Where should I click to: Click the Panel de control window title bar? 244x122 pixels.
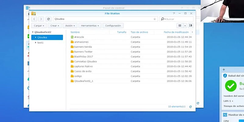click(113, 8)
